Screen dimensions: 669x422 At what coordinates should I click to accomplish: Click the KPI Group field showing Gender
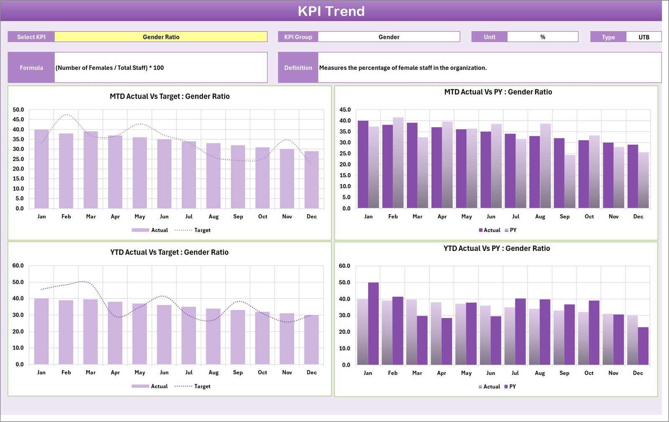coord(389,37)
